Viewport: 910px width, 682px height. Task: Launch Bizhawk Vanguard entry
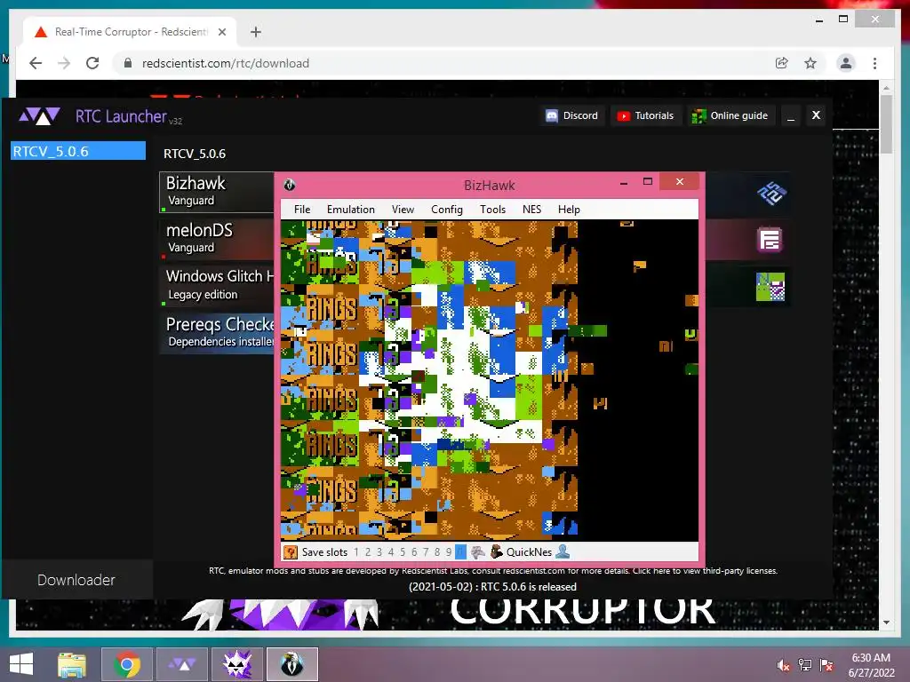click(x=217, y=192)
